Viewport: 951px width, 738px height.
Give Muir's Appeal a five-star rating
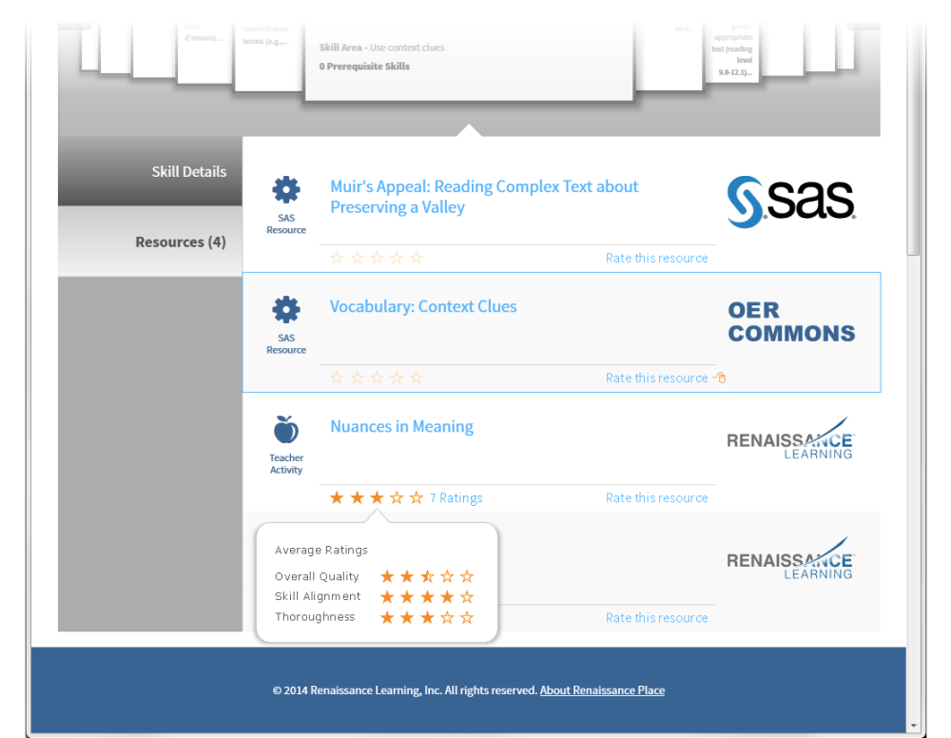pyautogui.click(x=417, y=258)
